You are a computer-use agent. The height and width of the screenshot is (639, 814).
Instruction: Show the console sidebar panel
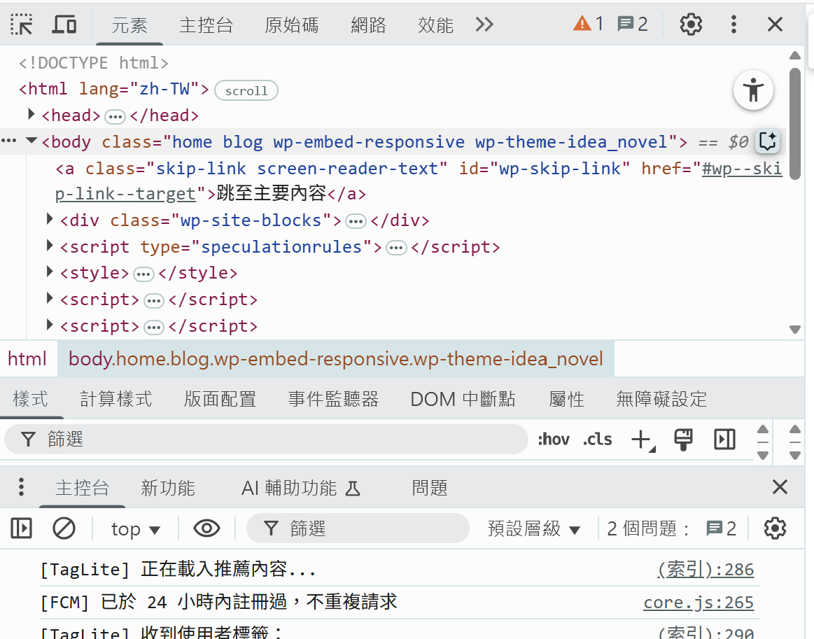click(22, 528)
